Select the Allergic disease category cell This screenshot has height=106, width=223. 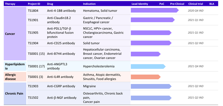click(x=15, y=77)
